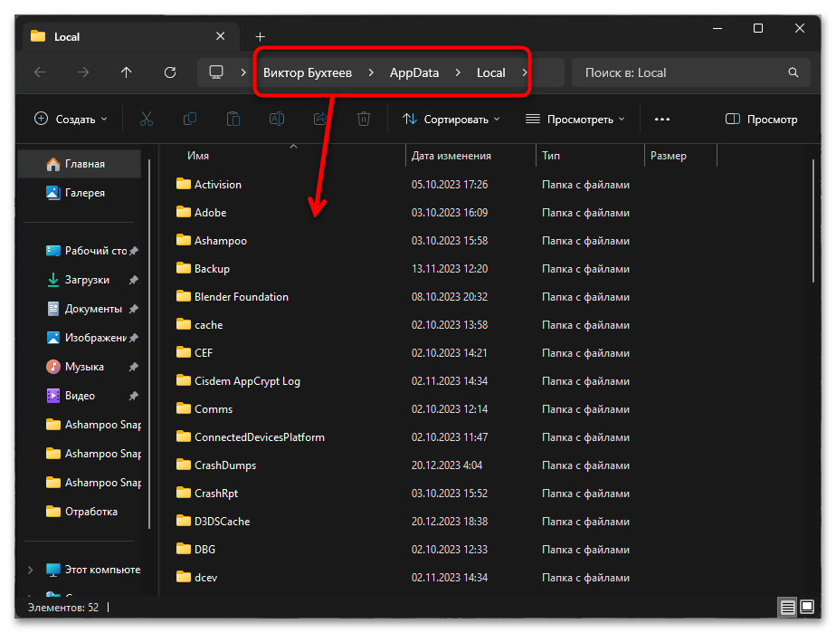
Task: Open Галерея in navigation pane
Action: (80, 193)
